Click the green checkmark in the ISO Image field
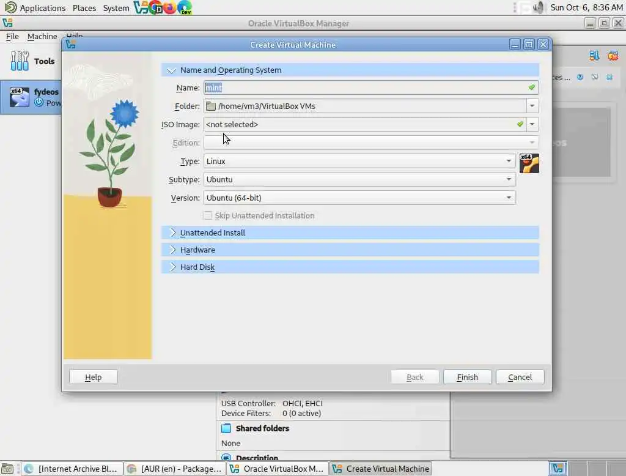Viewport: 626px width, 476px height. click(520, 124)
